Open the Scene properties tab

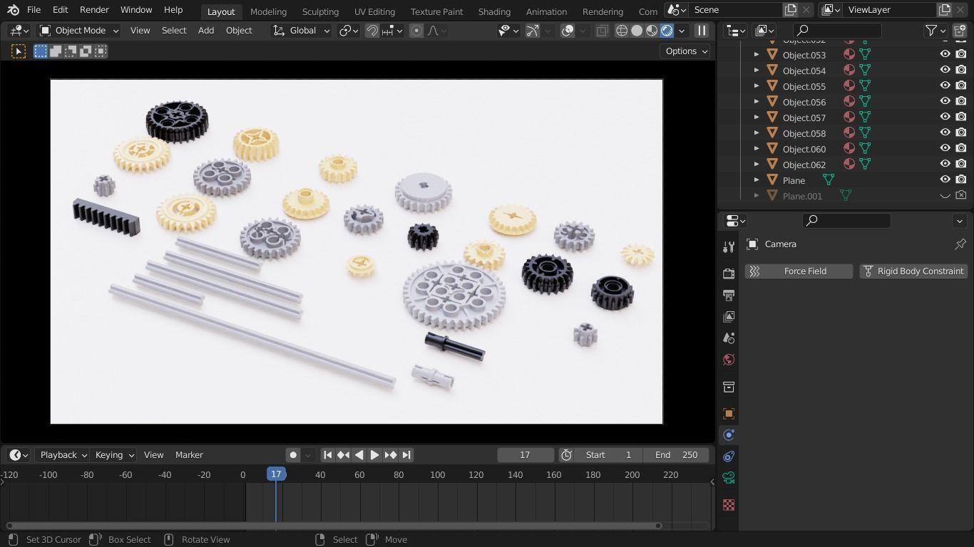[728, 338]
